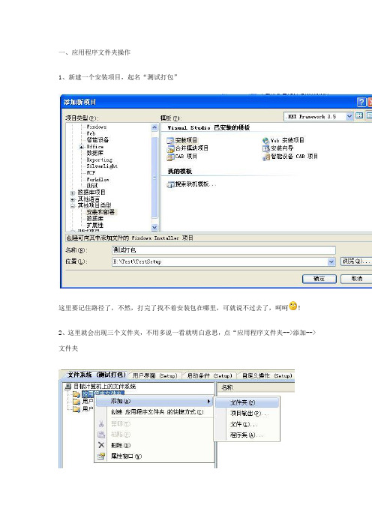Choose 文件夹 in the 添加 submenu
This screenshot has width=372, height=526.
click(x=247, y=402)
